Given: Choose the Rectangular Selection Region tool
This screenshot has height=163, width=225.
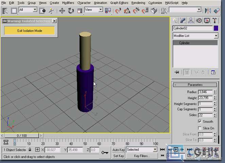Looking at the screenshot, I should [x=14, y=11].
